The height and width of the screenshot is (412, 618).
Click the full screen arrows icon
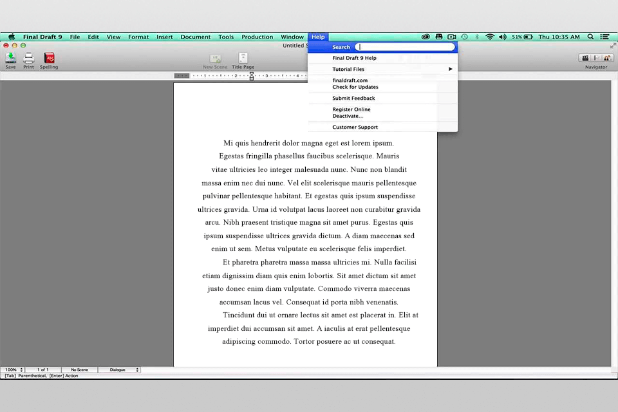[612, 46]
